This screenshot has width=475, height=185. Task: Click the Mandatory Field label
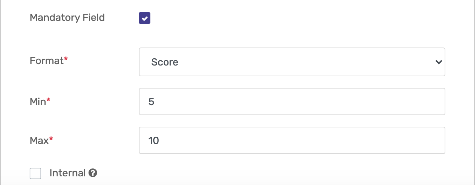67,18
